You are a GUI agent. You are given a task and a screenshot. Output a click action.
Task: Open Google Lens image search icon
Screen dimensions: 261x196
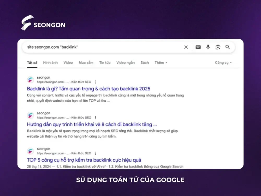tap(218, 47)
